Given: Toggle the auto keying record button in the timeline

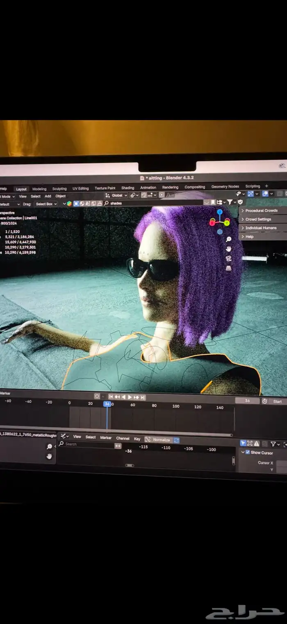Looking at the screenshot, I should click(97, 396).
